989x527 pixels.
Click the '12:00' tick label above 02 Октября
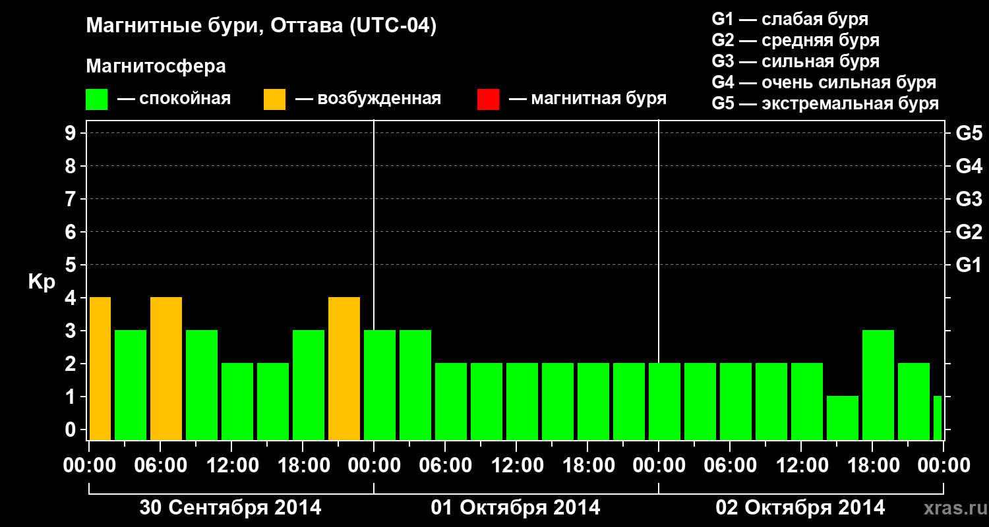tap(801, 465)
